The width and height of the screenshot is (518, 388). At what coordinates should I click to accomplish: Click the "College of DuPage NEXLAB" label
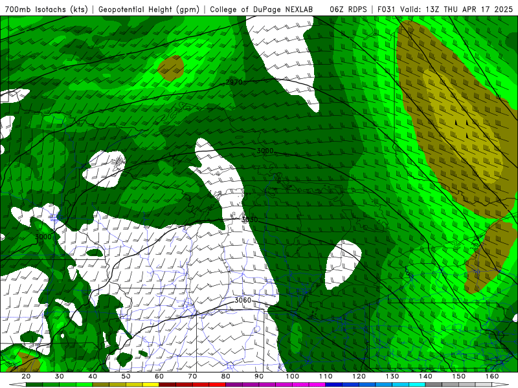(262, 9)
